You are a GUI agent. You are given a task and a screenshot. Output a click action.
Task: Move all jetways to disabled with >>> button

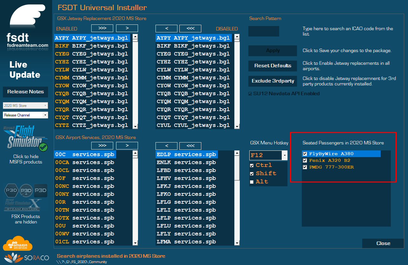102,28
